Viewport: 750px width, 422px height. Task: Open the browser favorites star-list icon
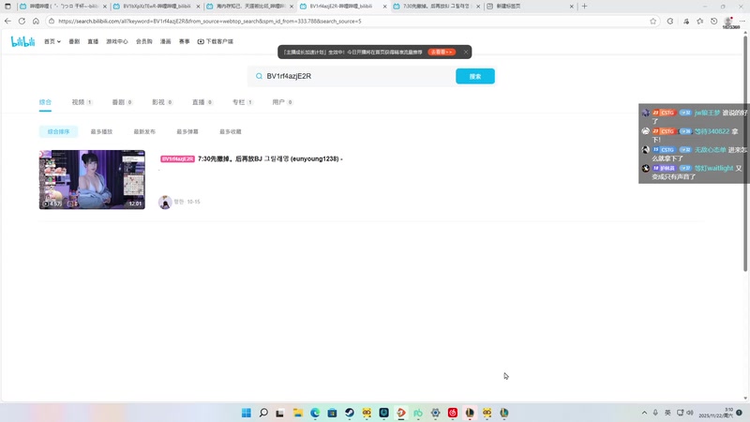pos(699,21)
